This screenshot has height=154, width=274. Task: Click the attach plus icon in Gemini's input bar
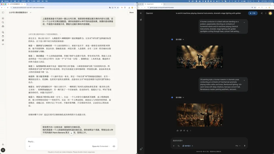[174, 146]
